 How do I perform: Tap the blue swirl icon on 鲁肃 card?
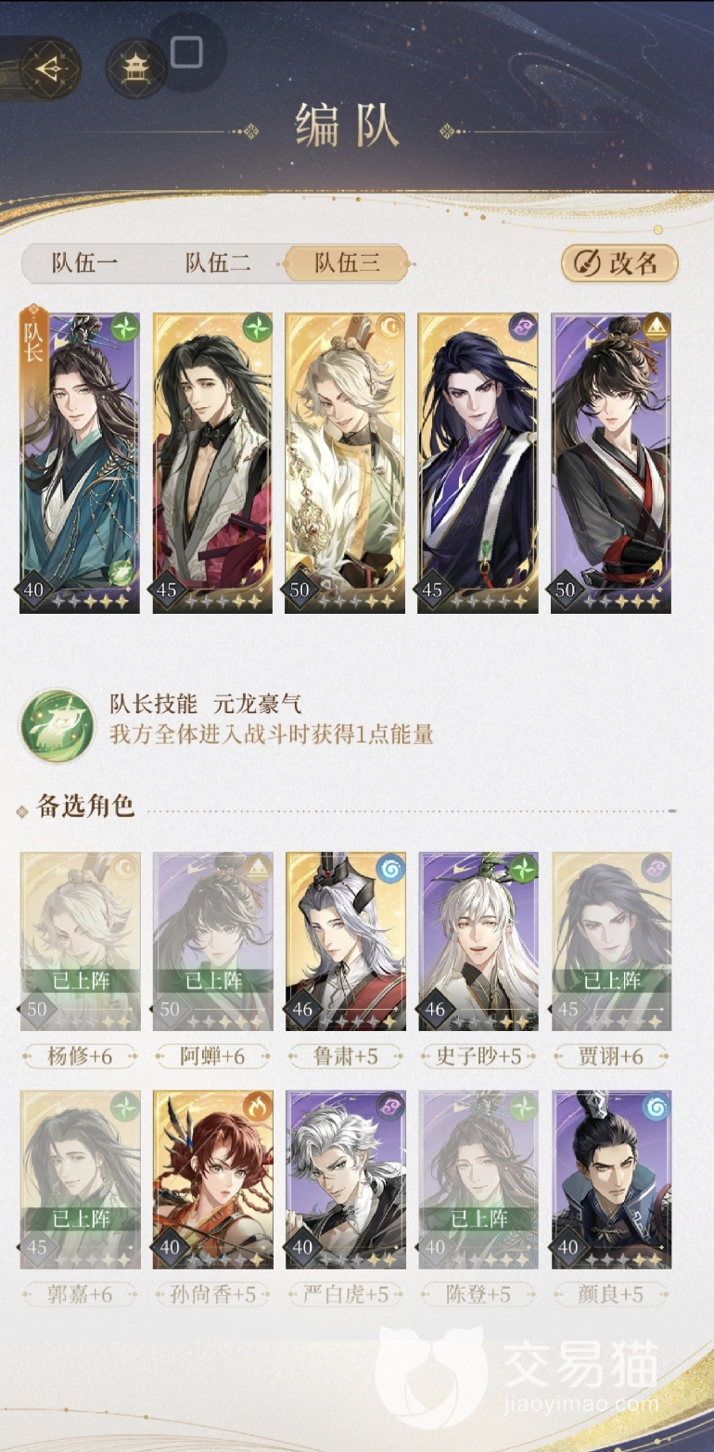[x=389, y=869]
